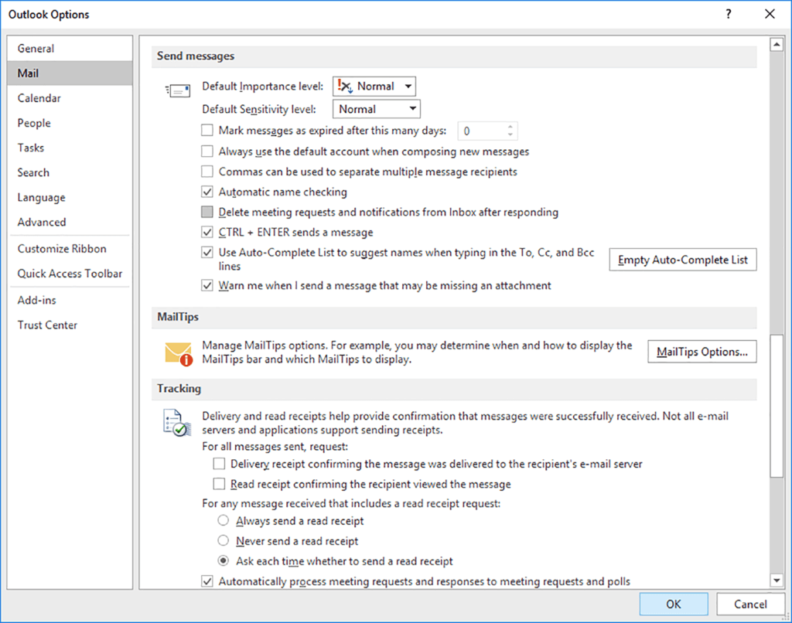Switch to Calendar settings page

click(39, 98)
